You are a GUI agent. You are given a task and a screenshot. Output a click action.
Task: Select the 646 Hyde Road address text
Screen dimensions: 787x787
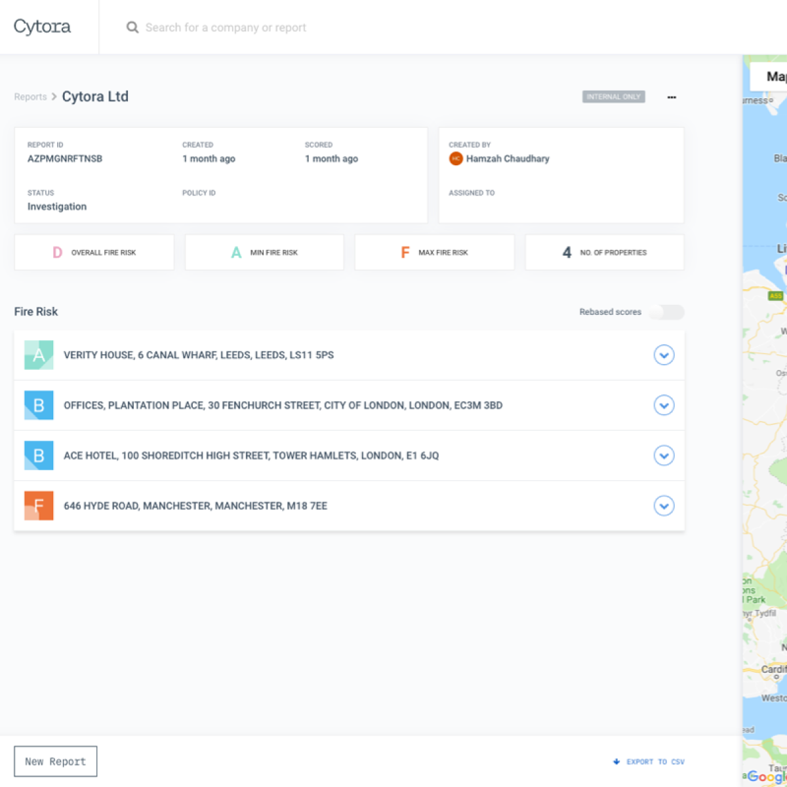pos(195,506)
